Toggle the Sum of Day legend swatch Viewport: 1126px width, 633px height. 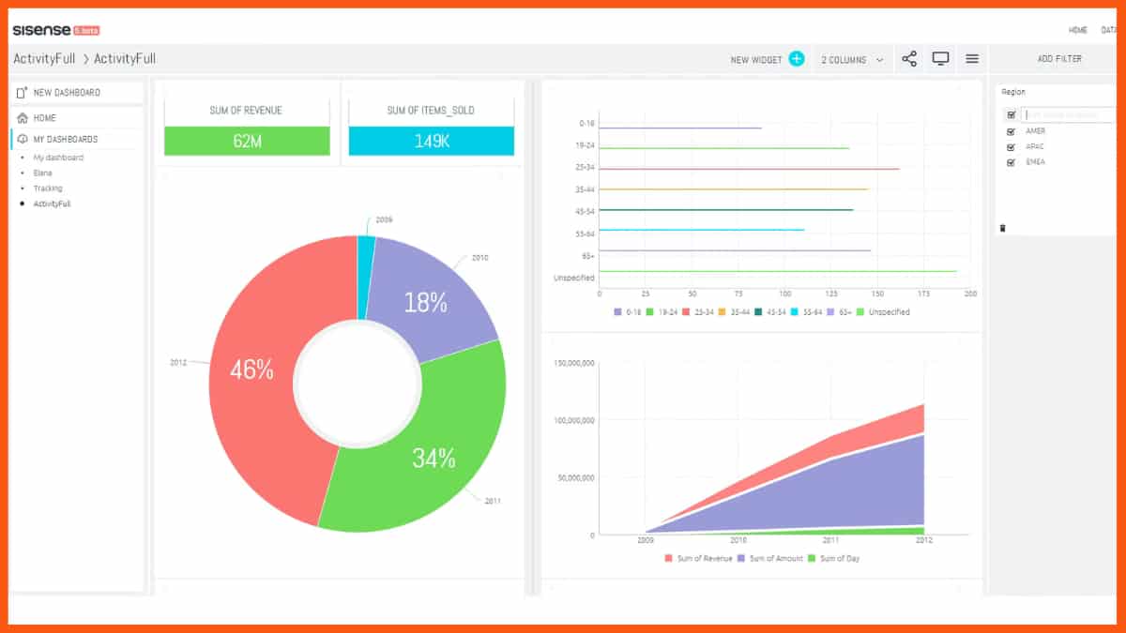[812, 558]
